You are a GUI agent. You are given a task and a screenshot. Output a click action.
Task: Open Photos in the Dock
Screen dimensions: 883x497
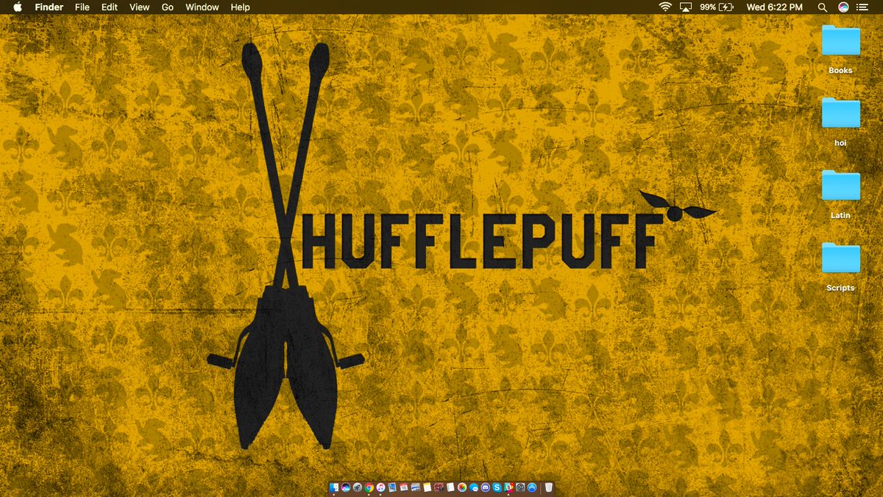coord(462,487)
